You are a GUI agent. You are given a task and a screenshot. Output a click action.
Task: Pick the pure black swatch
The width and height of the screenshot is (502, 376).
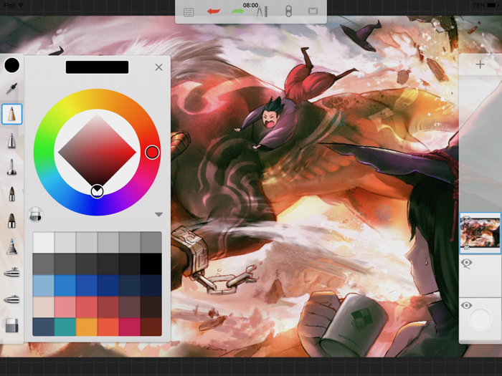(151, 264)
